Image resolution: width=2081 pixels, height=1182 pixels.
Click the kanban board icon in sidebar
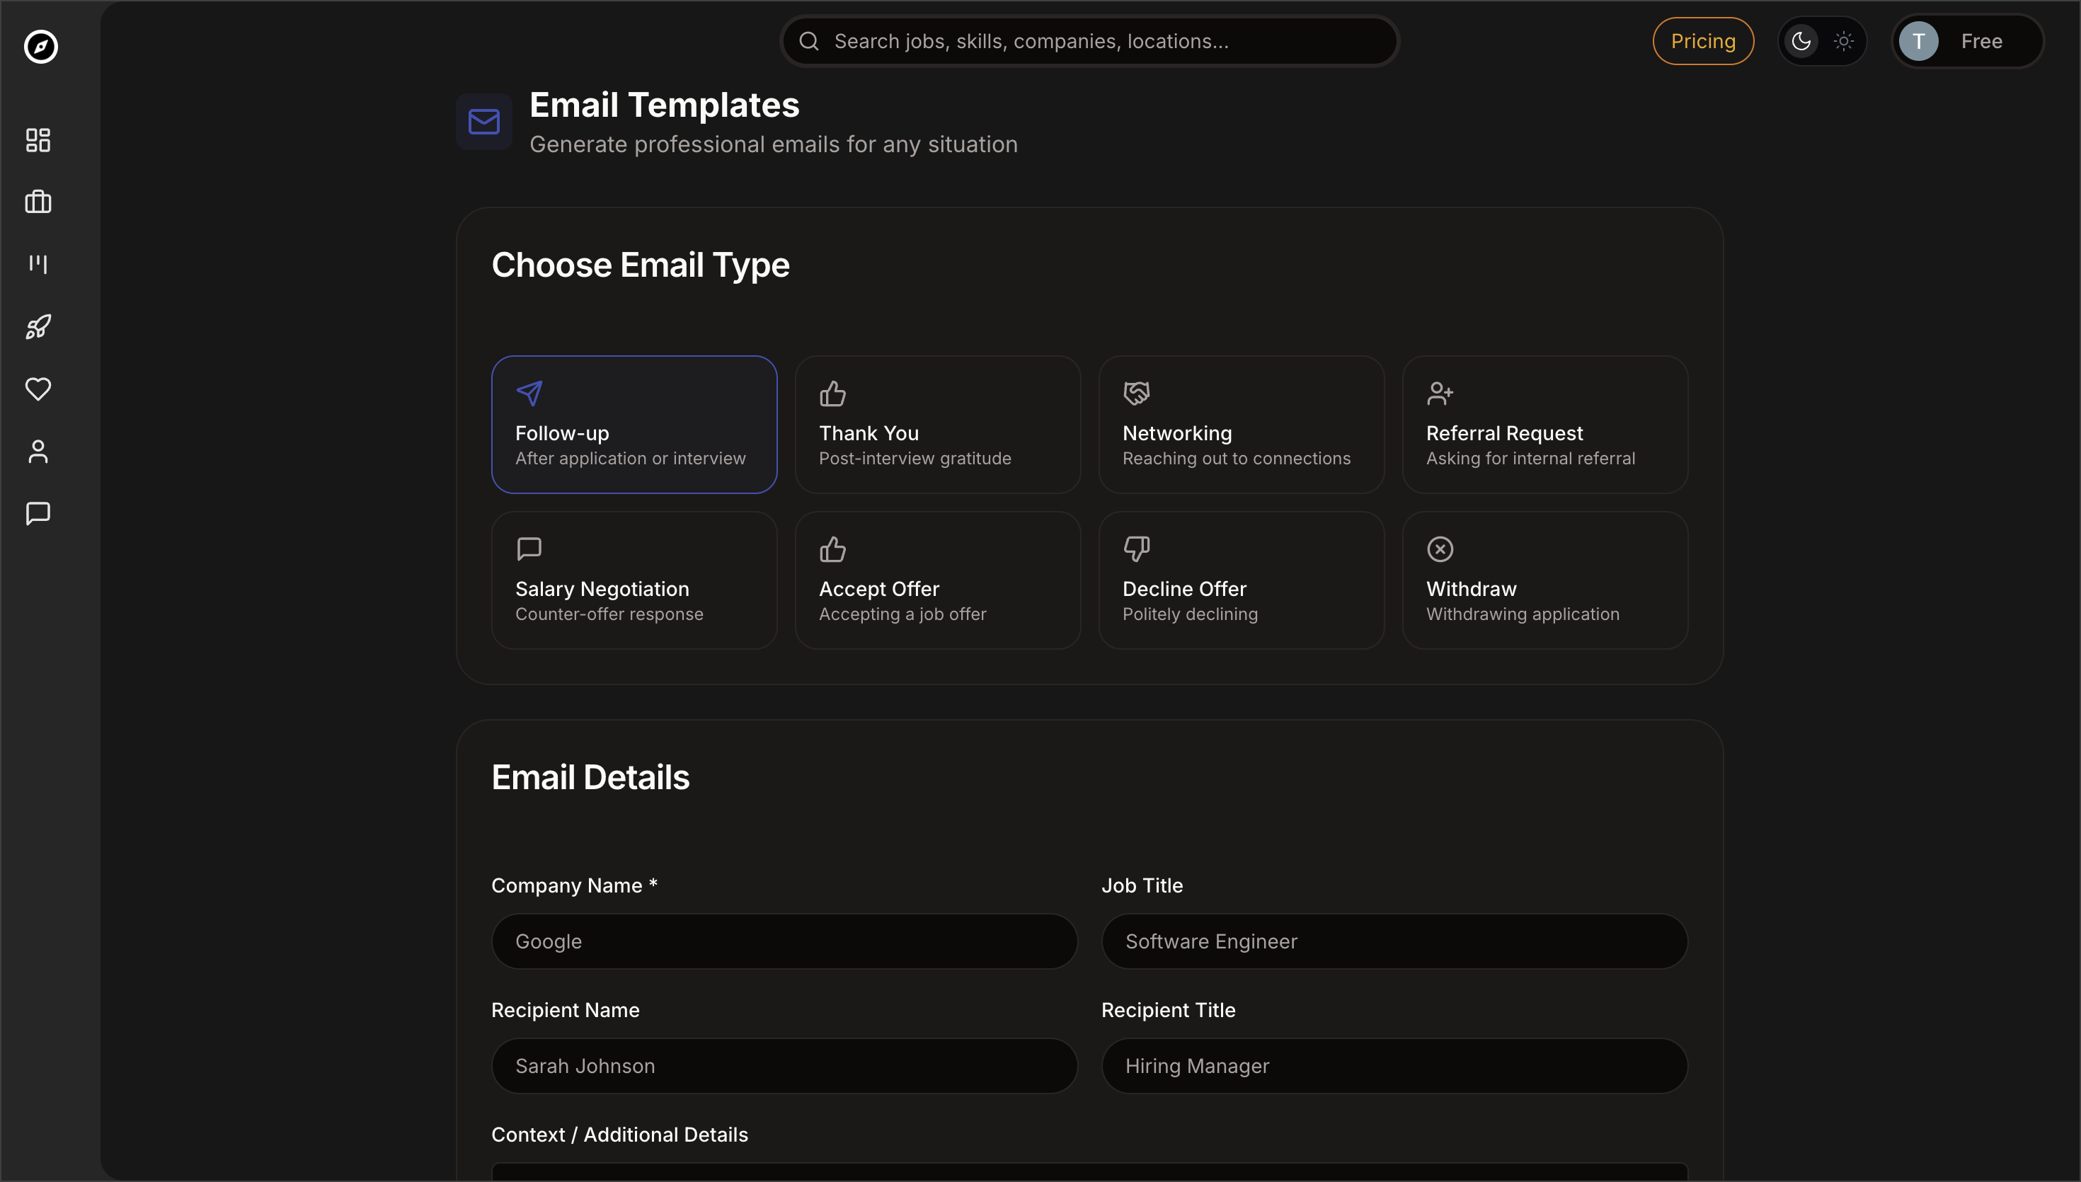(x=38, y=264)
